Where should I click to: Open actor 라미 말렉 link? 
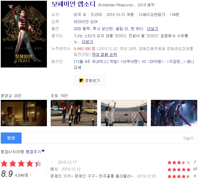point(82,29)
